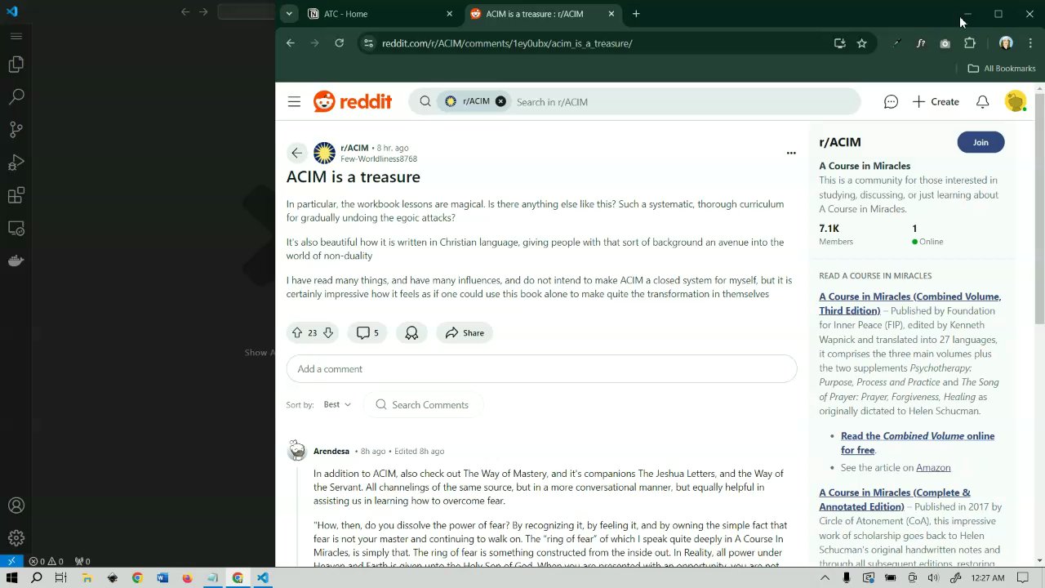Go back in Chrome browser history
This screenshot has height=588, width=1045.
coord(291,43)
